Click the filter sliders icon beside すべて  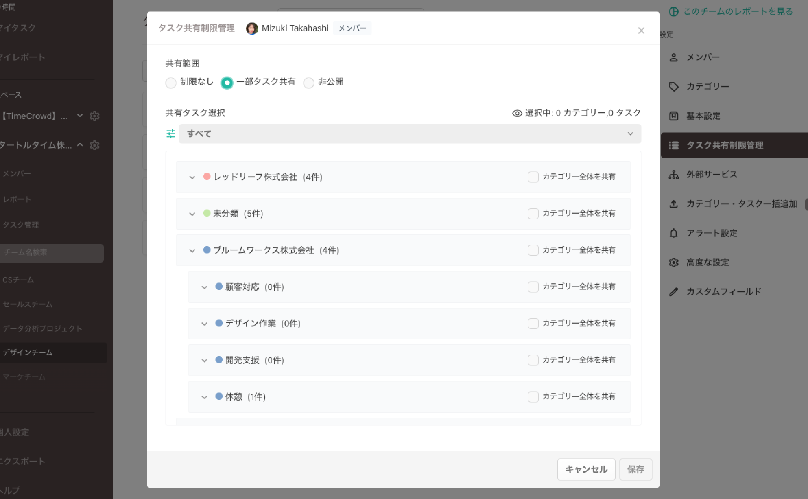point(170,134)
